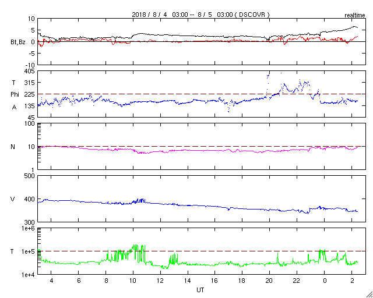Click the resize grip at window corner
The image size is (373, 298).
click(x=369, y=294)
